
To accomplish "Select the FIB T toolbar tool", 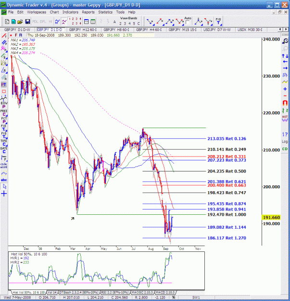I will (218, 22).
